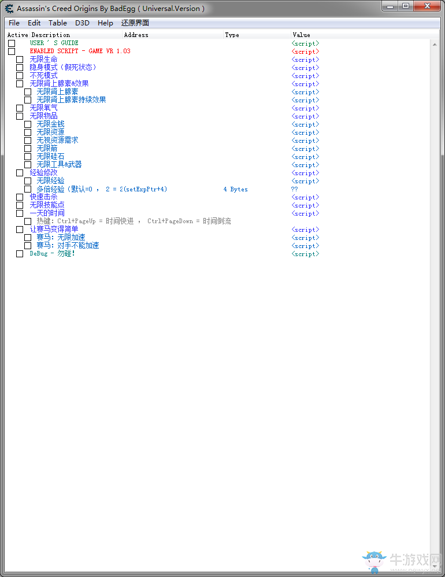Click the Address column header
The width and height of the screenshot is (445, 577).
173,35
